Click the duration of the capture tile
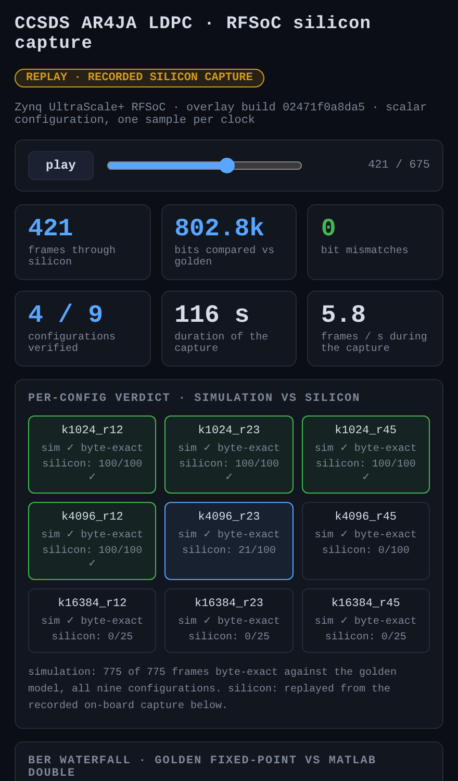The width and height of the screenshot is (458, 781). click(229, 329)
